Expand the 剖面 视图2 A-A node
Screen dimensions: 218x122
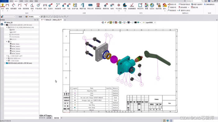pos(7,59)
